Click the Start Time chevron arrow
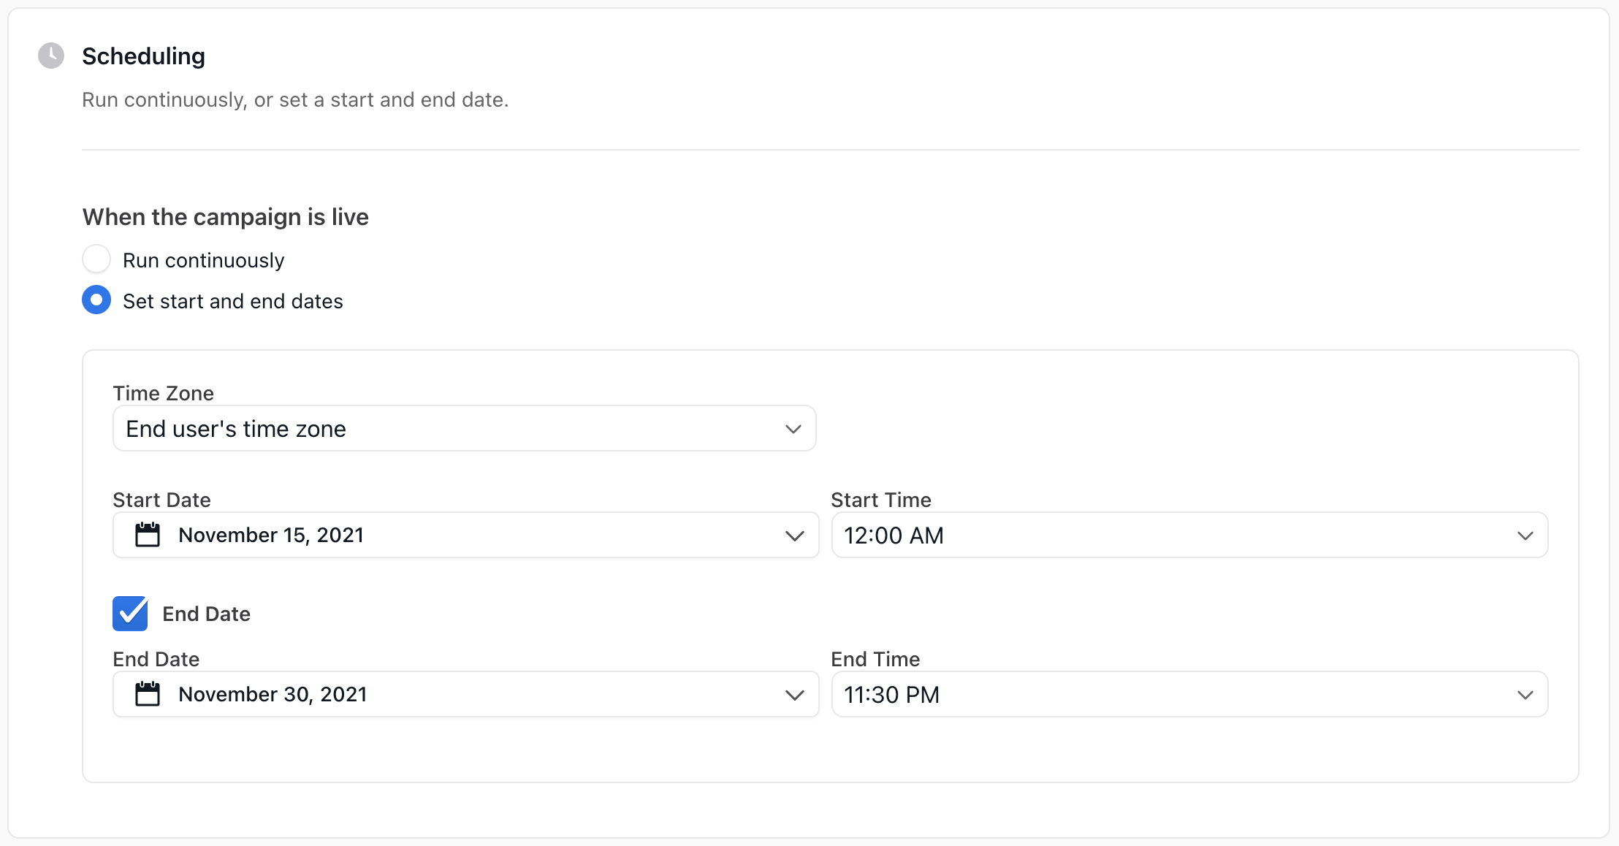The width and height of the screenshot is (1619, 846). point(1525,536)
